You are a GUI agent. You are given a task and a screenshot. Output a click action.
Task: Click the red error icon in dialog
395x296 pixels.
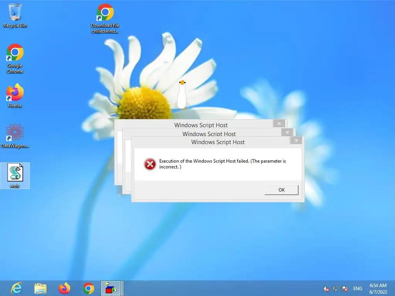click(150, 164)
